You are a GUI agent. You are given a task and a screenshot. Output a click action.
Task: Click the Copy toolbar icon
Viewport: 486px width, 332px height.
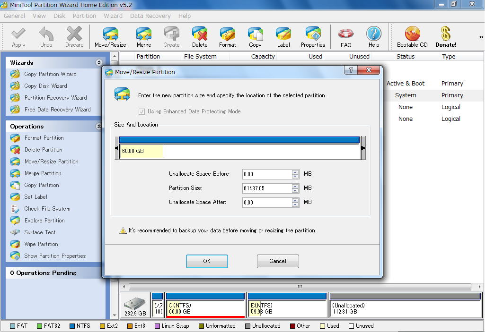(x=255, y=37)
